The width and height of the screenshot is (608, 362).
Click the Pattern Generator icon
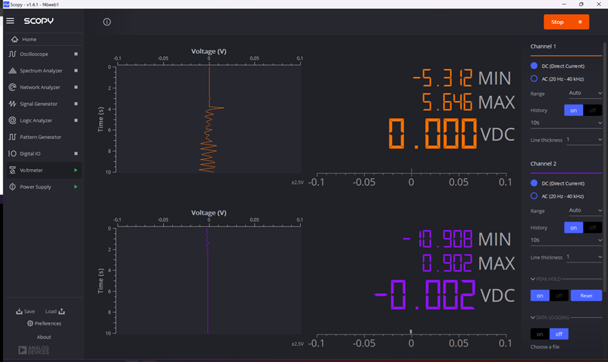click(13, 137)
